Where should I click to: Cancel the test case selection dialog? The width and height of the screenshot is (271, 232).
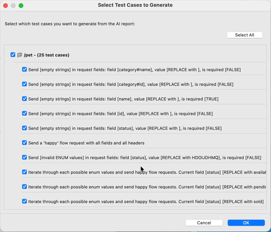(204, 223)
